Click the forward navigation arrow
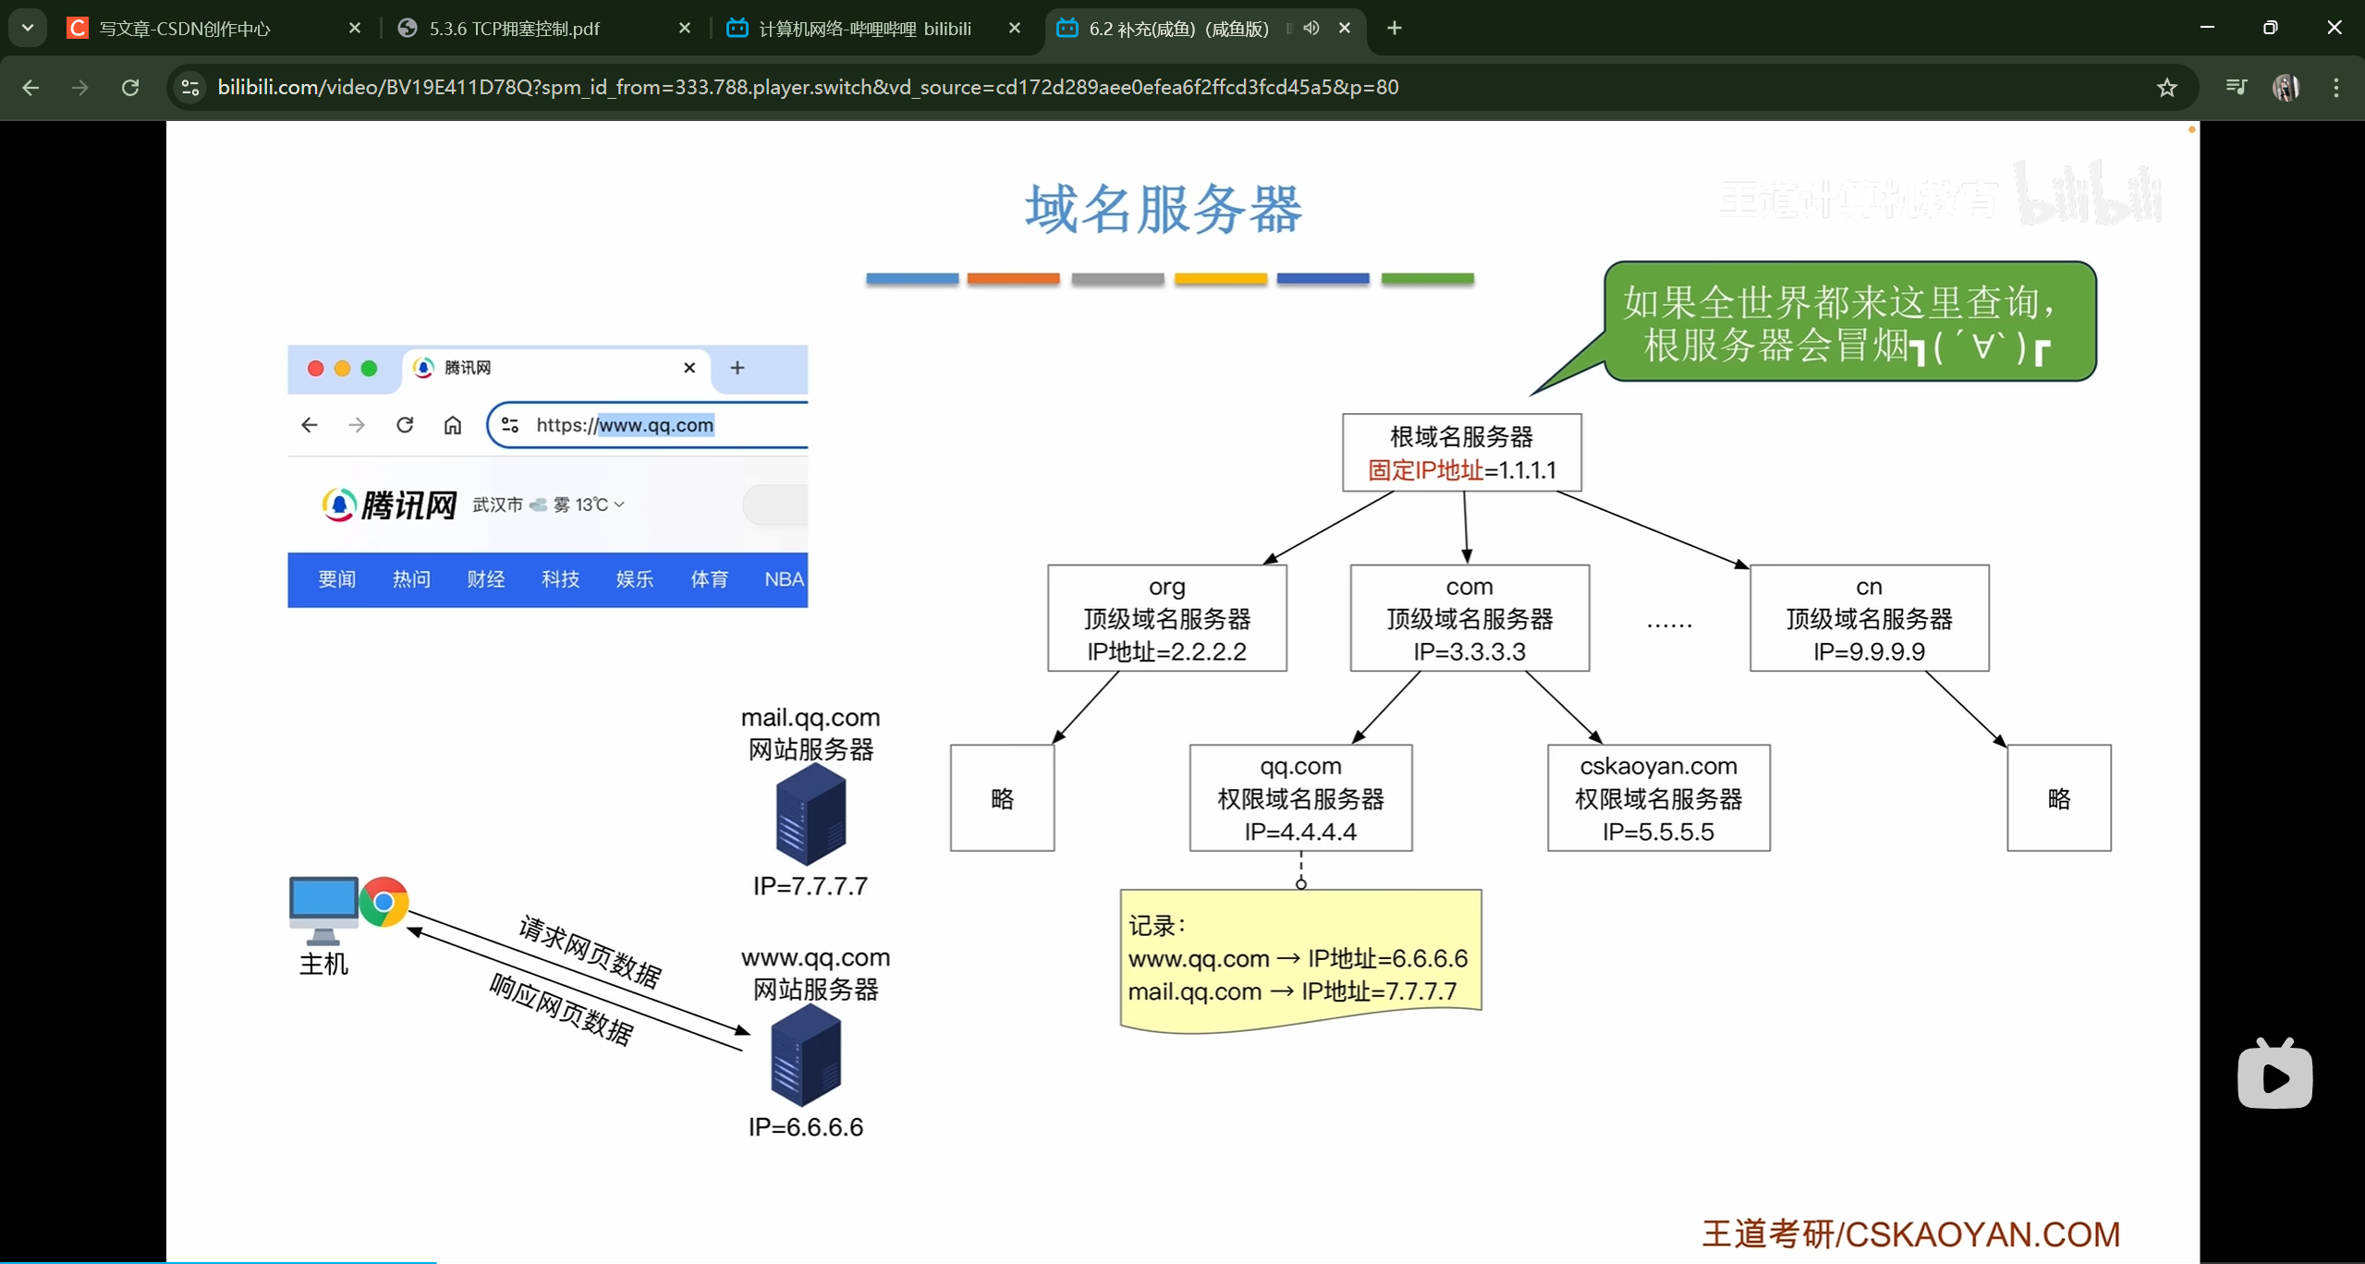The width and height of the screenshot is (2365, 1264). 80,87
